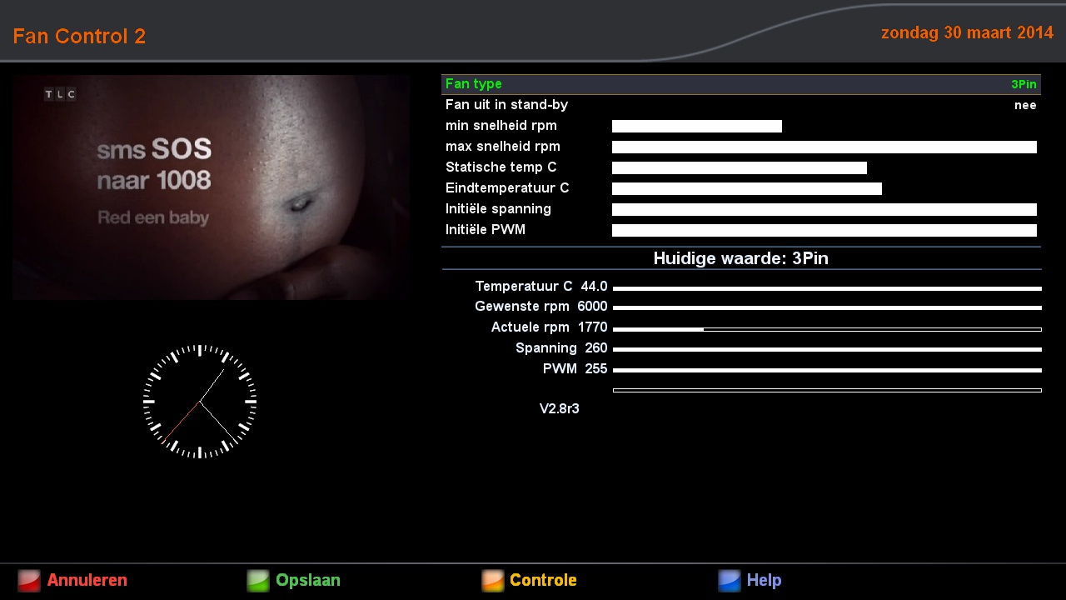Viewport: 1066px width, 600px height.
Task: Open Help via its label
Action: point(764,581)
